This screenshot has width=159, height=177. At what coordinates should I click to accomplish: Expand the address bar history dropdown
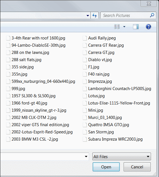tap(88, 16)
